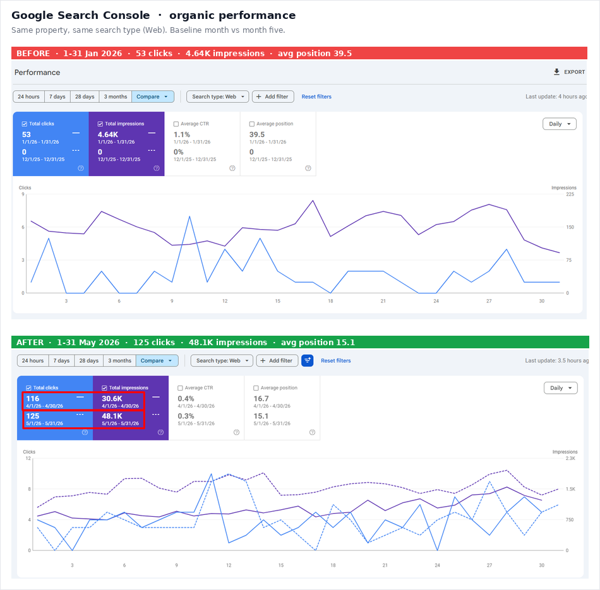Click dashed line indicator next to 48.1K impressions
The width and height of the screenshot is (600, 590).
point(156,415)
